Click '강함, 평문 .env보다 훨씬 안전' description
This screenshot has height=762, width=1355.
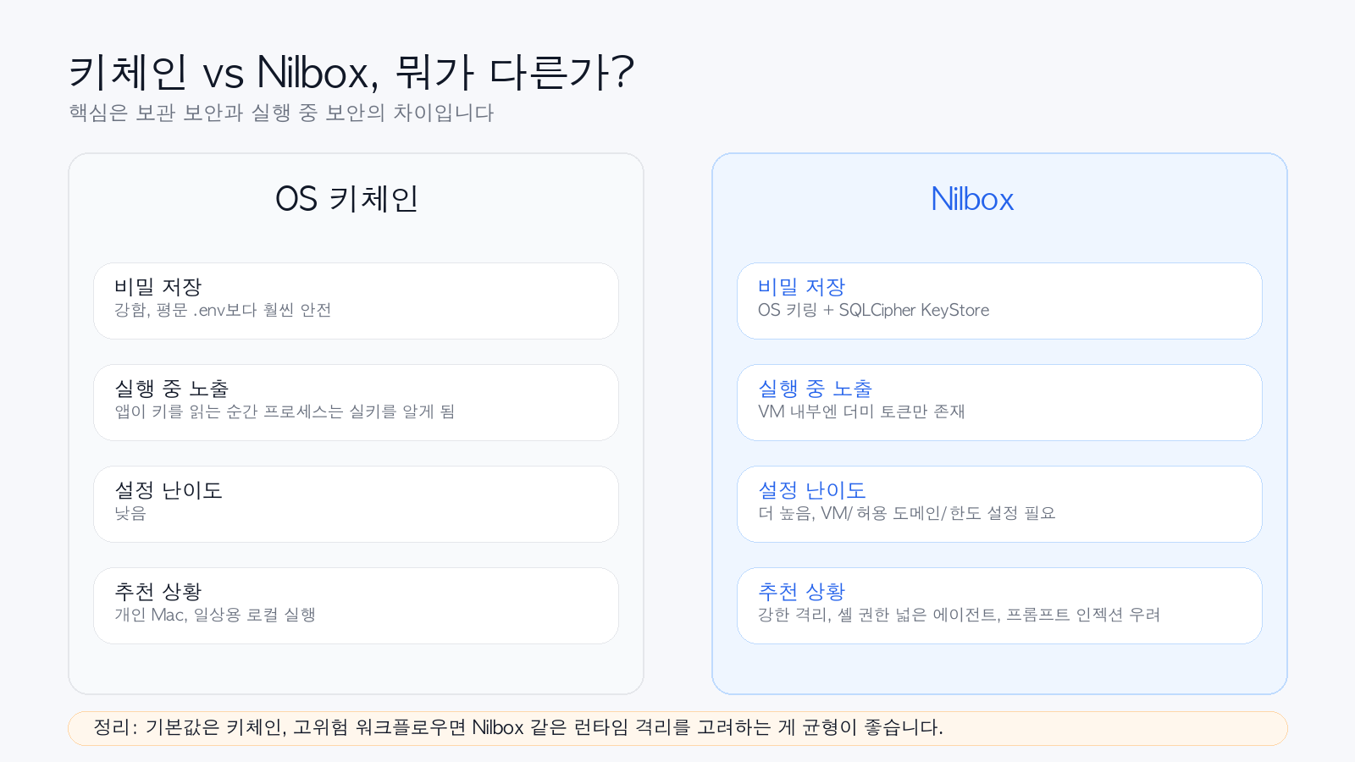click(223, 310)
